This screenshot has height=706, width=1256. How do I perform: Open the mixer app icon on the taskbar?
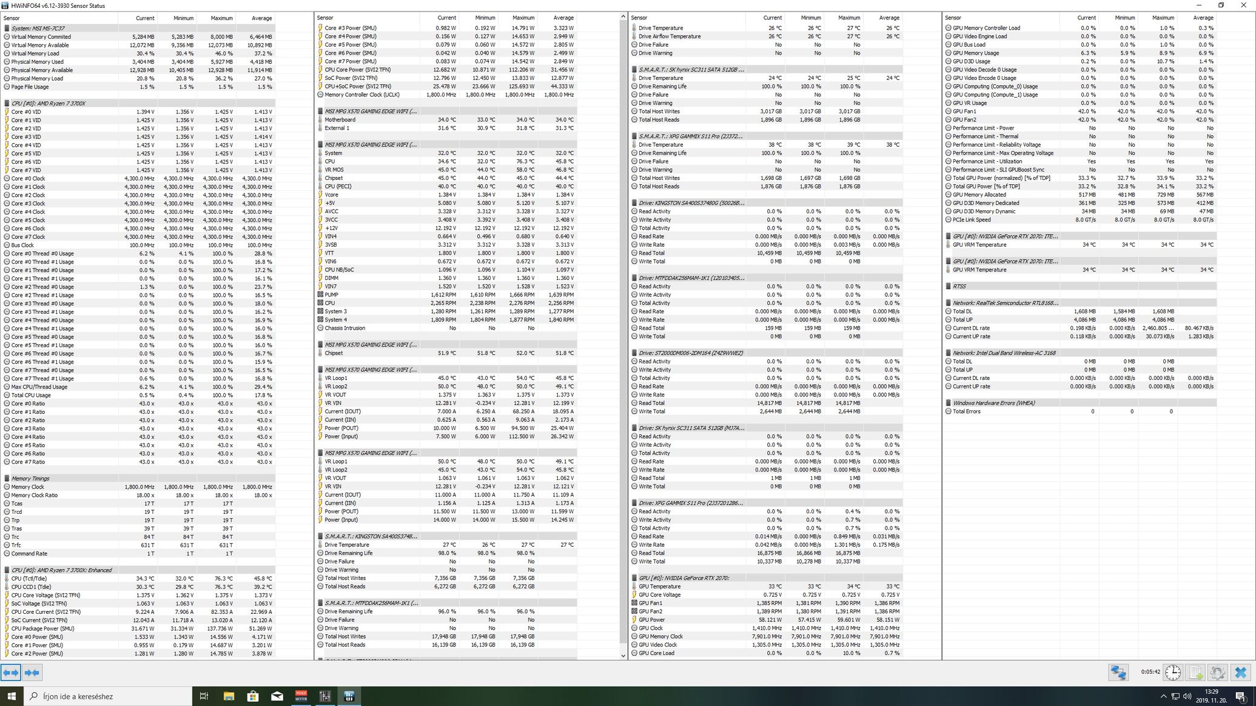[x=325, y=696]
